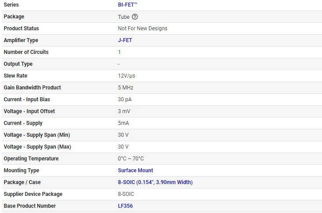Click the 0°C ~ 70°C temperature value

(x=130, y=159)
